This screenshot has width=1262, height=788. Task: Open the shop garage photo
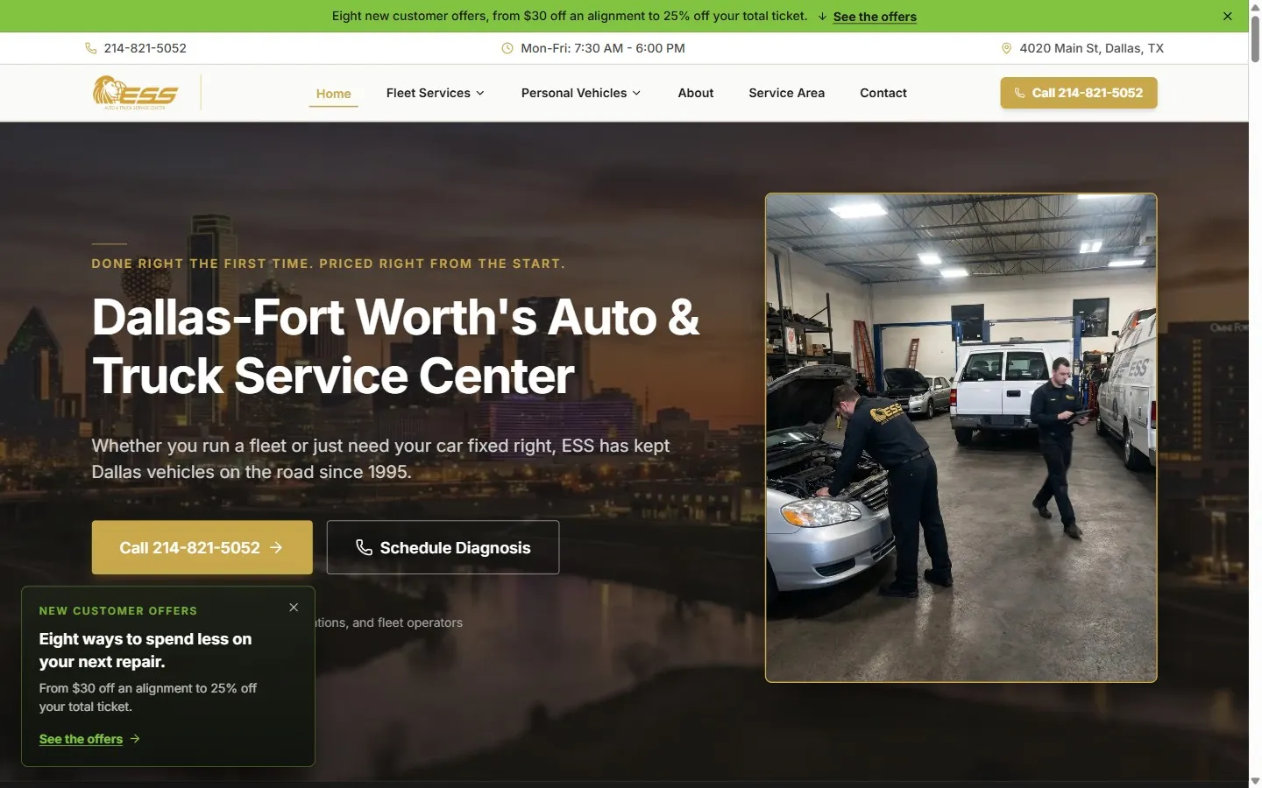(x=961, y=438)
